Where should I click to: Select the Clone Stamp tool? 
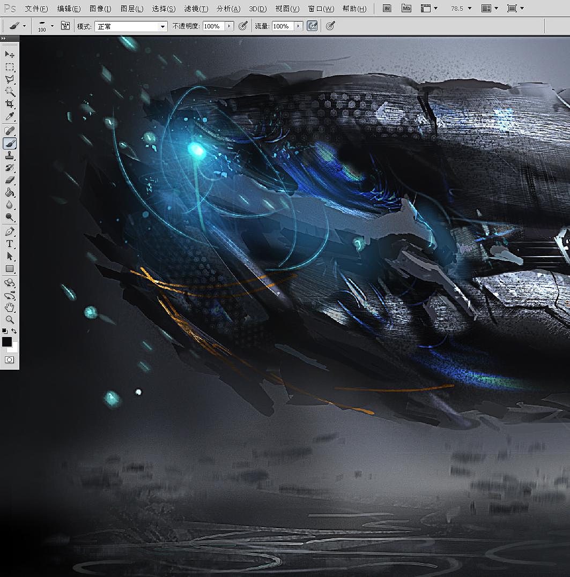tap(10, 155)
